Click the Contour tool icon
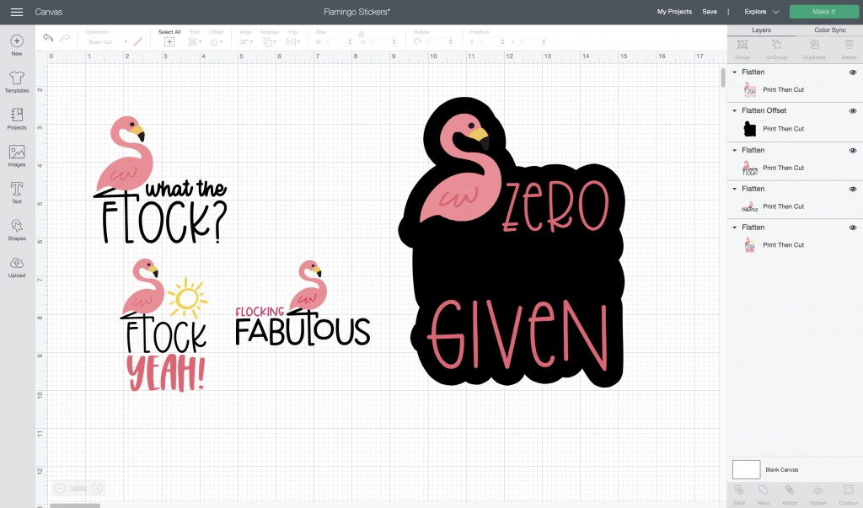The image size is (863, 508). pos(848,490)
